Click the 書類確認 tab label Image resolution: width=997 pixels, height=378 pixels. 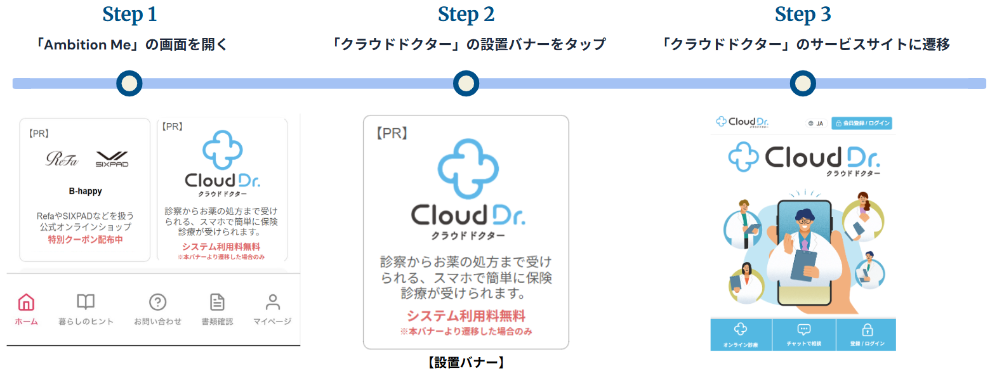click(x=217, y=322)
